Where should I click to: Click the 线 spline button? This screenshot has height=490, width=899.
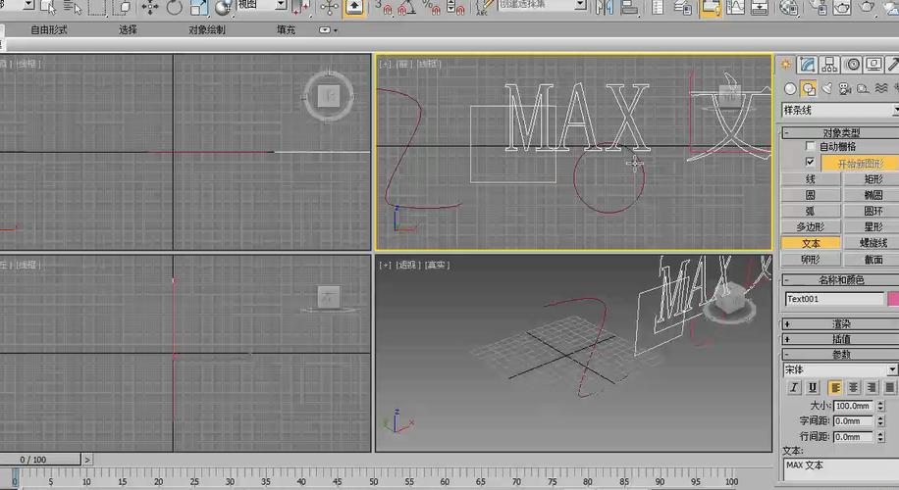[x=811, y=179]
